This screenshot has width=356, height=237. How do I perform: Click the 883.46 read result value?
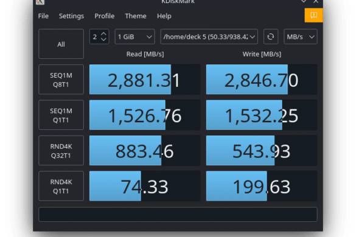click(145, 151)
